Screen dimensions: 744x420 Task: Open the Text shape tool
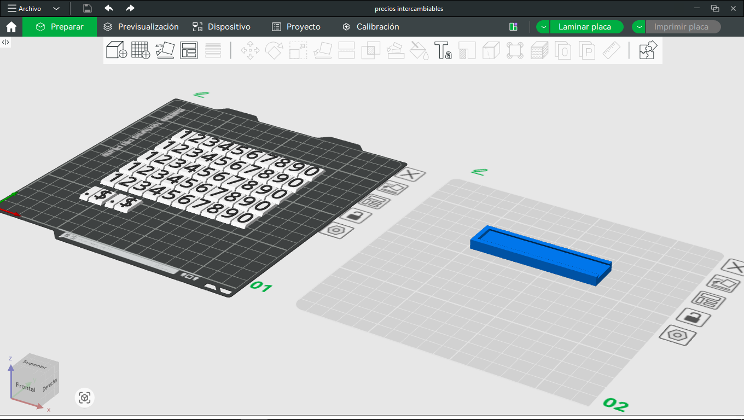(x=443, y=50)
